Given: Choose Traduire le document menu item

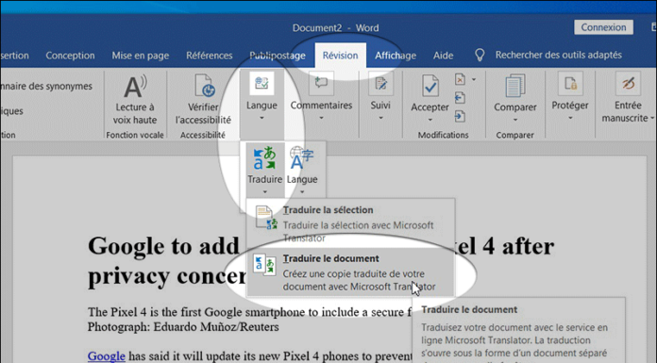Looking at the screenshot, I should pos(350,272).
